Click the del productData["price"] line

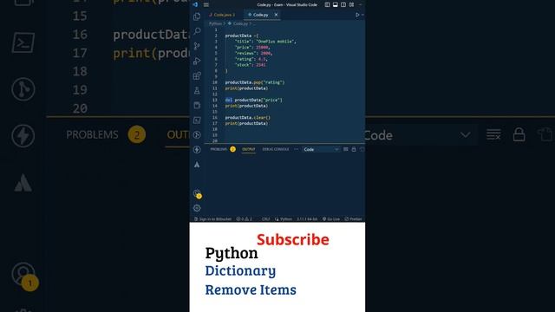[x=254, y=101]
